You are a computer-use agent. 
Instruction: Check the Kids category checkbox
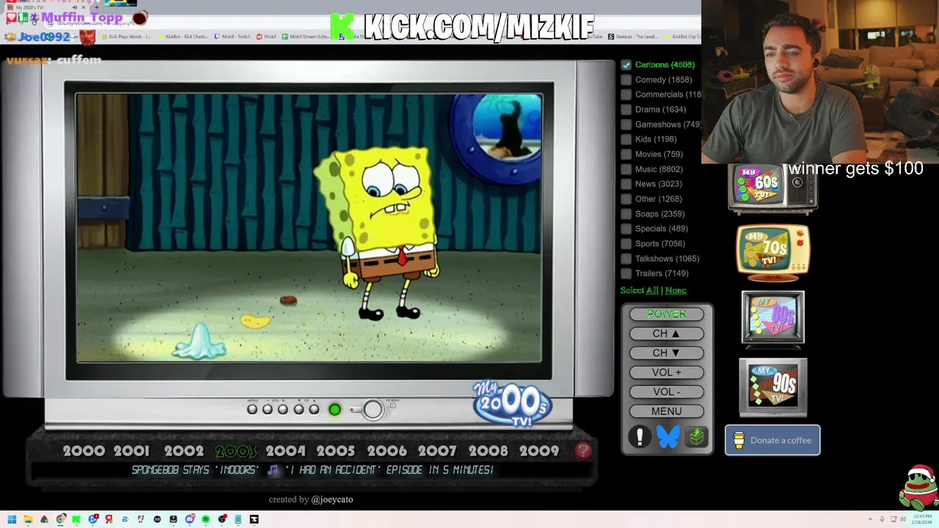(626, 139)
